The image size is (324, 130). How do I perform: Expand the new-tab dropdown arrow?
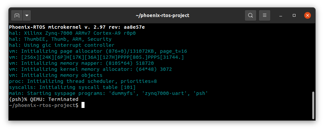(x=27, y=15)
